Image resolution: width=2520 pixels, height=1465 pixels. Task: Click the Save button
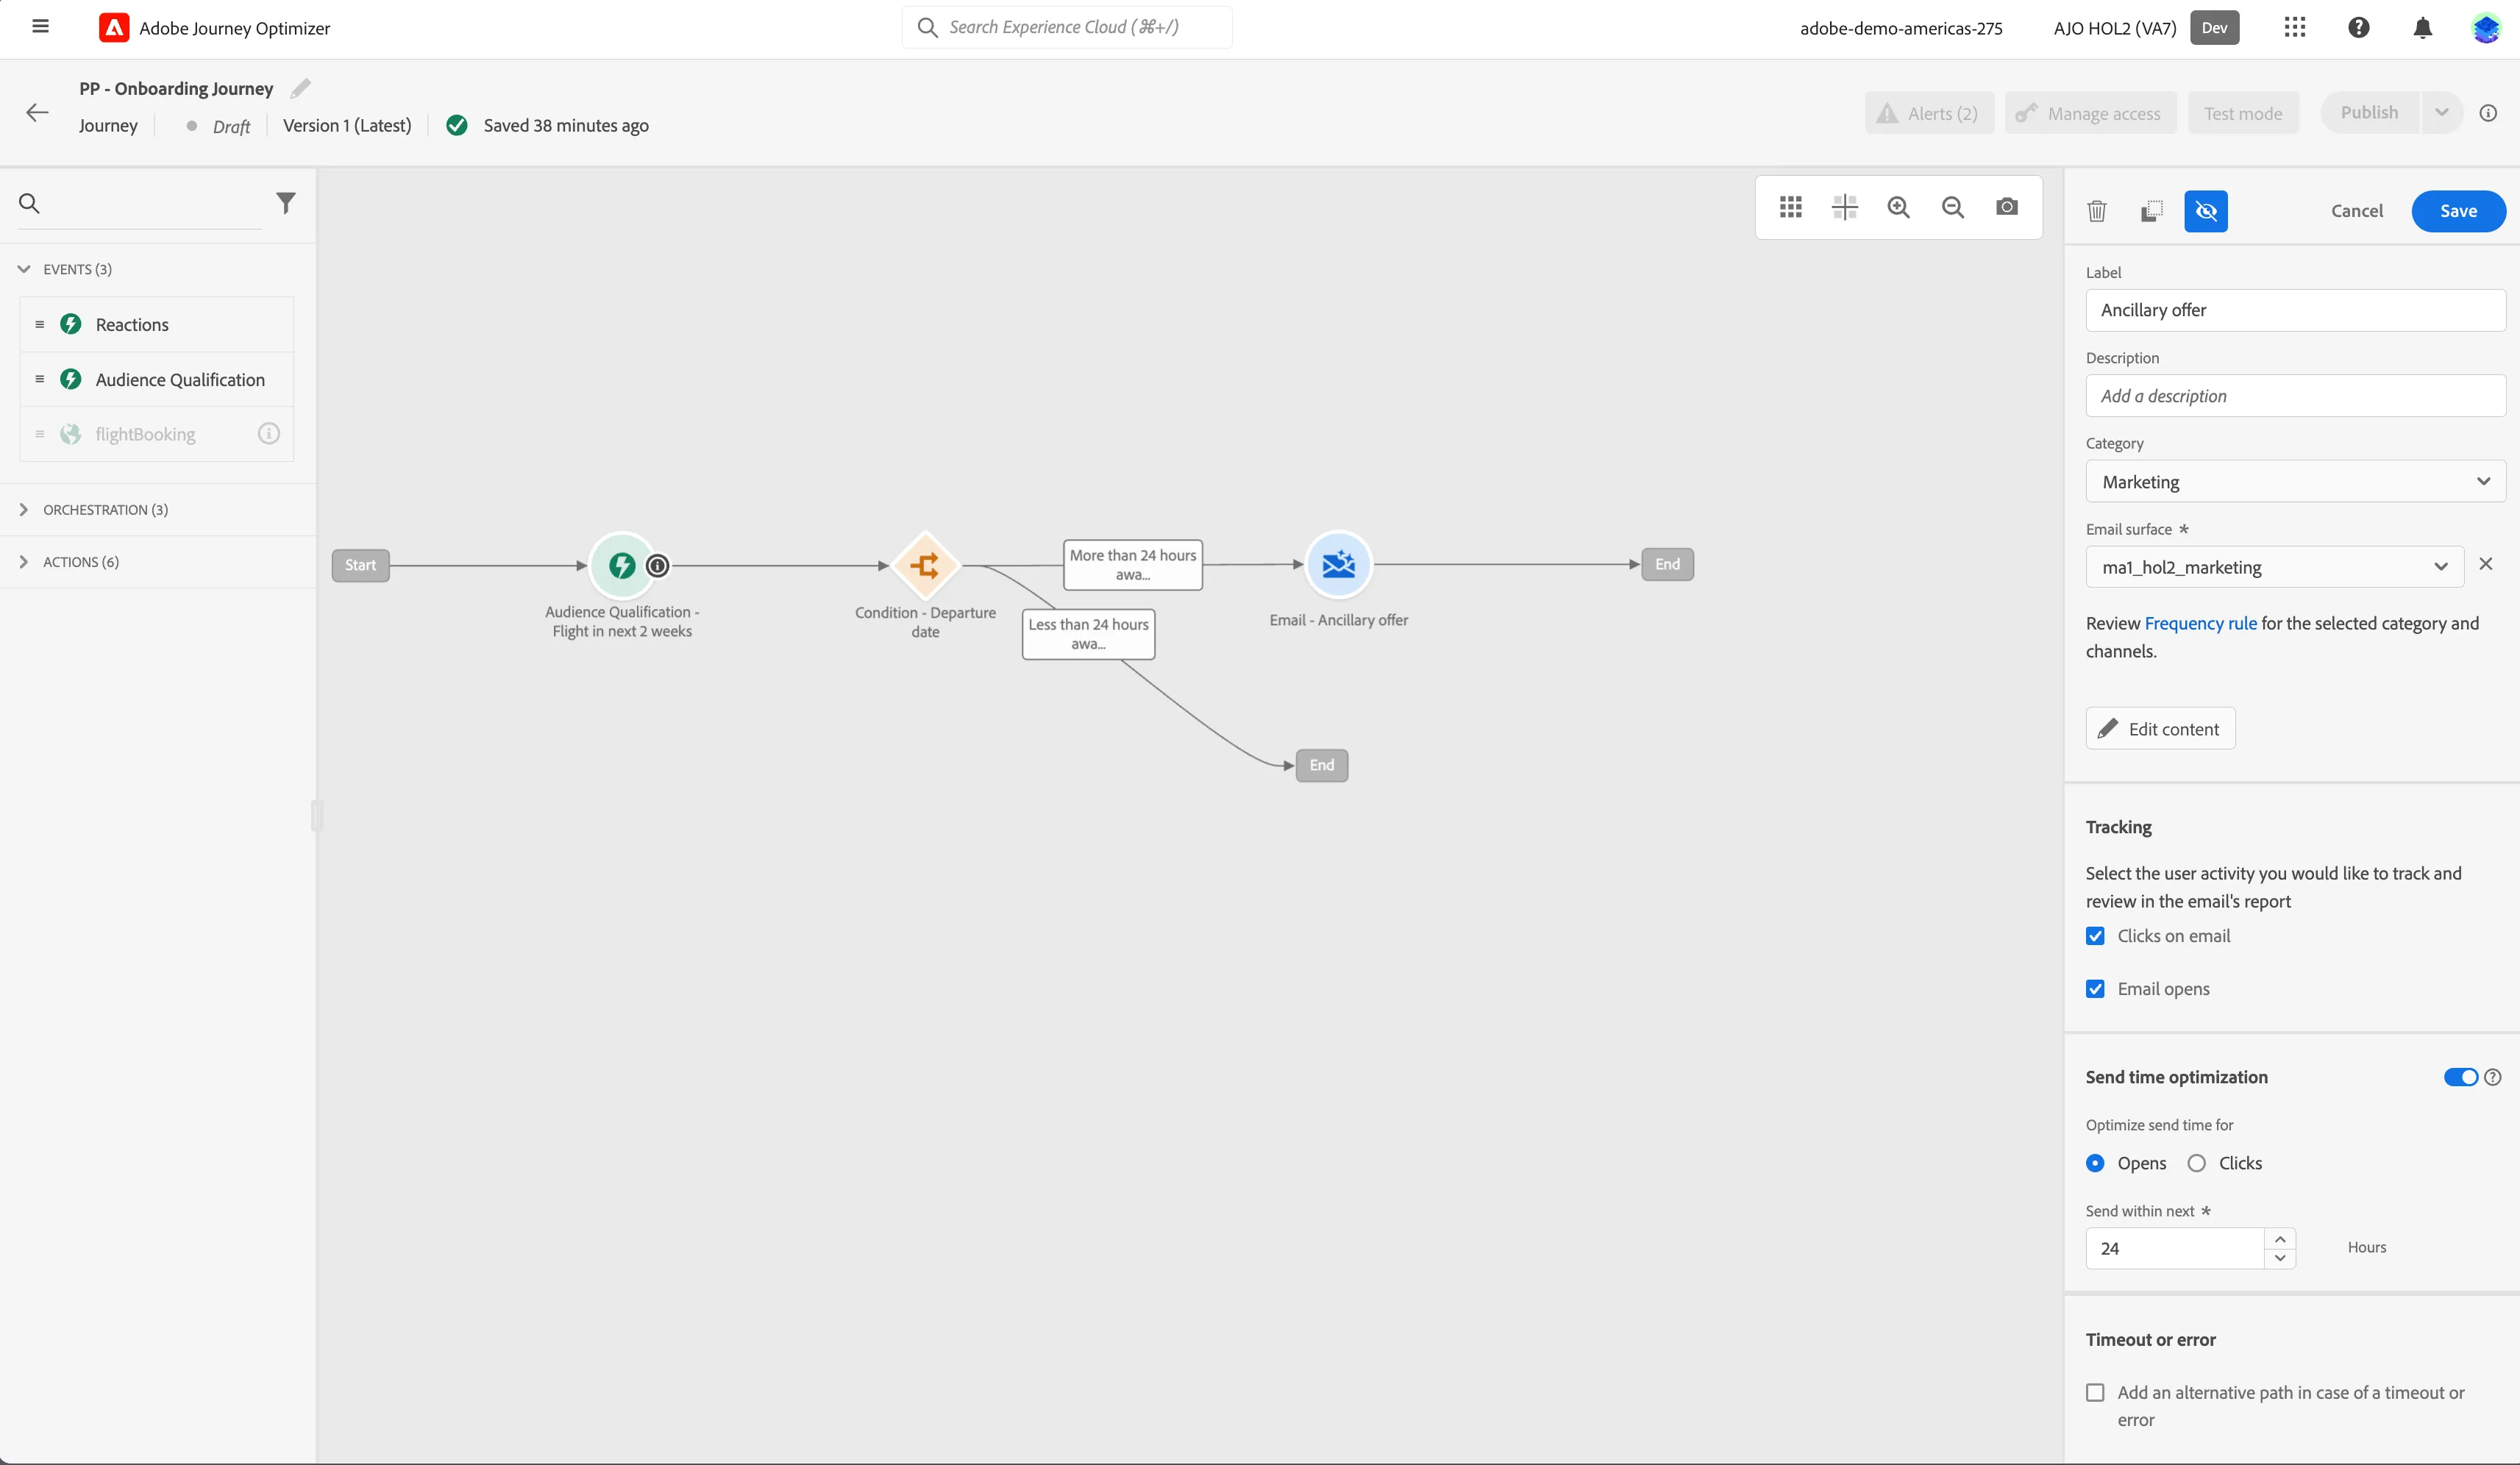tap(2458, 211)
